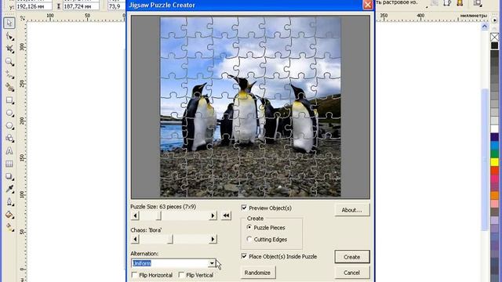Viewport: 502px width, 282px height.
Task: Pick the light pink swatch in palette
Action: [x=495, y=204]
